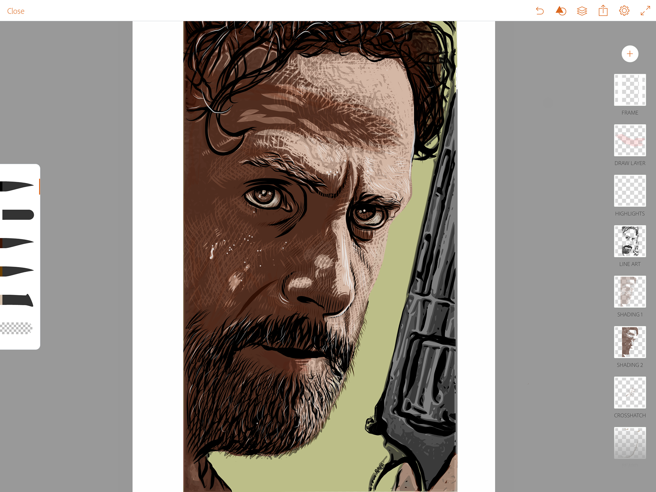This screenshot has width=656, height=492.
Task: Choose the rounded marker brush
Action: [x=18, y=215]
